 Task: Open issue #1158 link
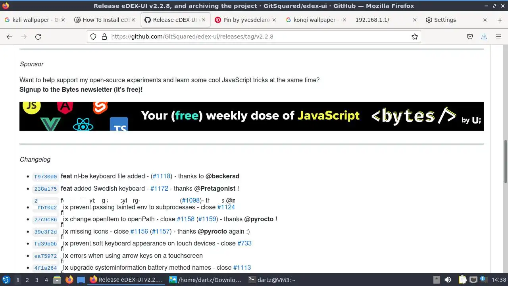tap(186, 219)
